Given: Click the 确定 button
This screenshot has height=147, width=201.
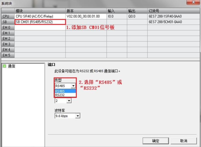Looking at the screenshot, I should click(x=156, y=141).
